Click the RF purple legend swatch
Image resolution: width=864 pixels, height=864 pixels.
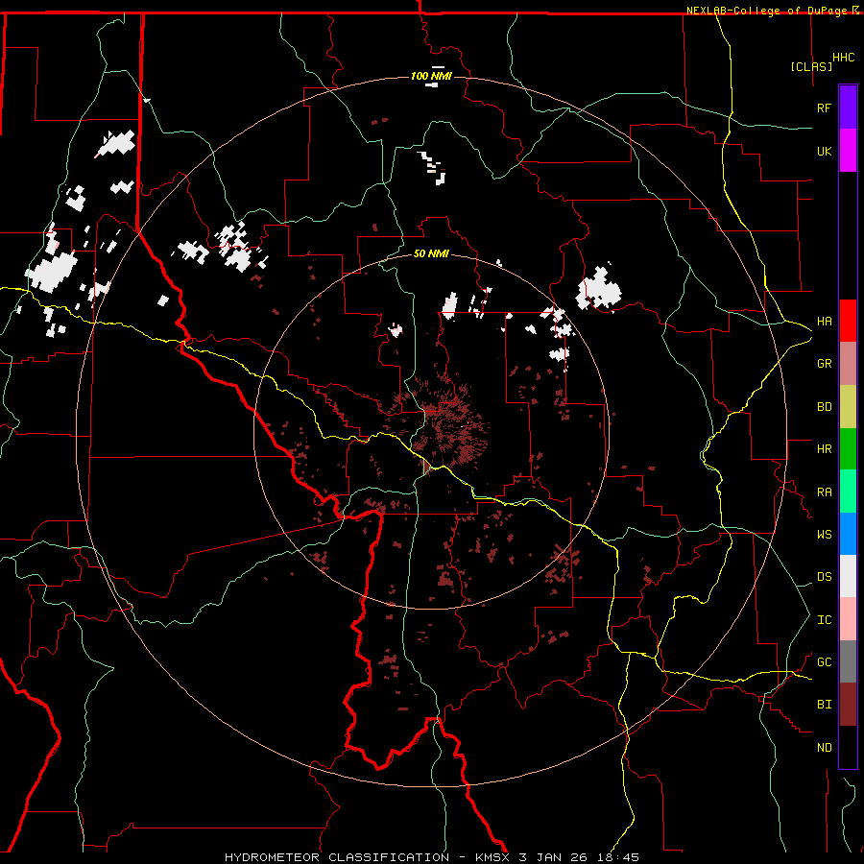coord(848,107)
